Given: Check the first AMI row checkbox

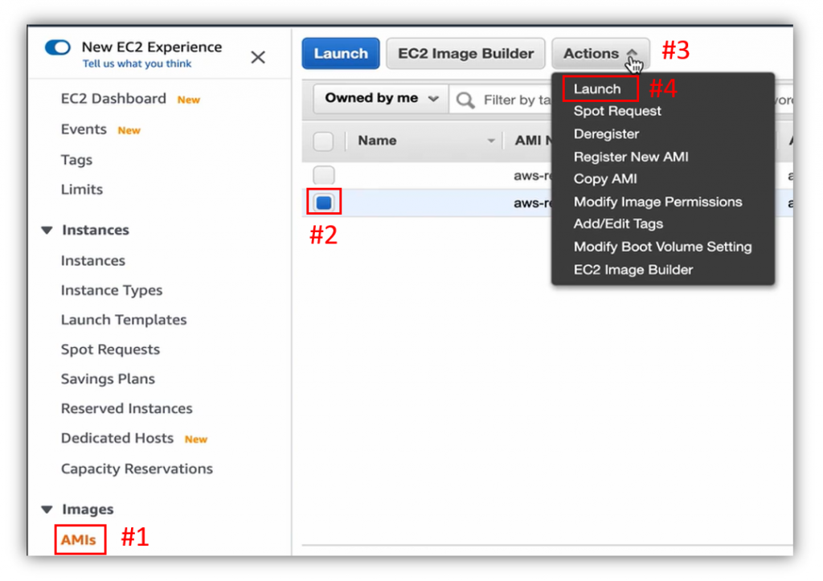Looking at the screenshot, I should (x=324, y=175).
